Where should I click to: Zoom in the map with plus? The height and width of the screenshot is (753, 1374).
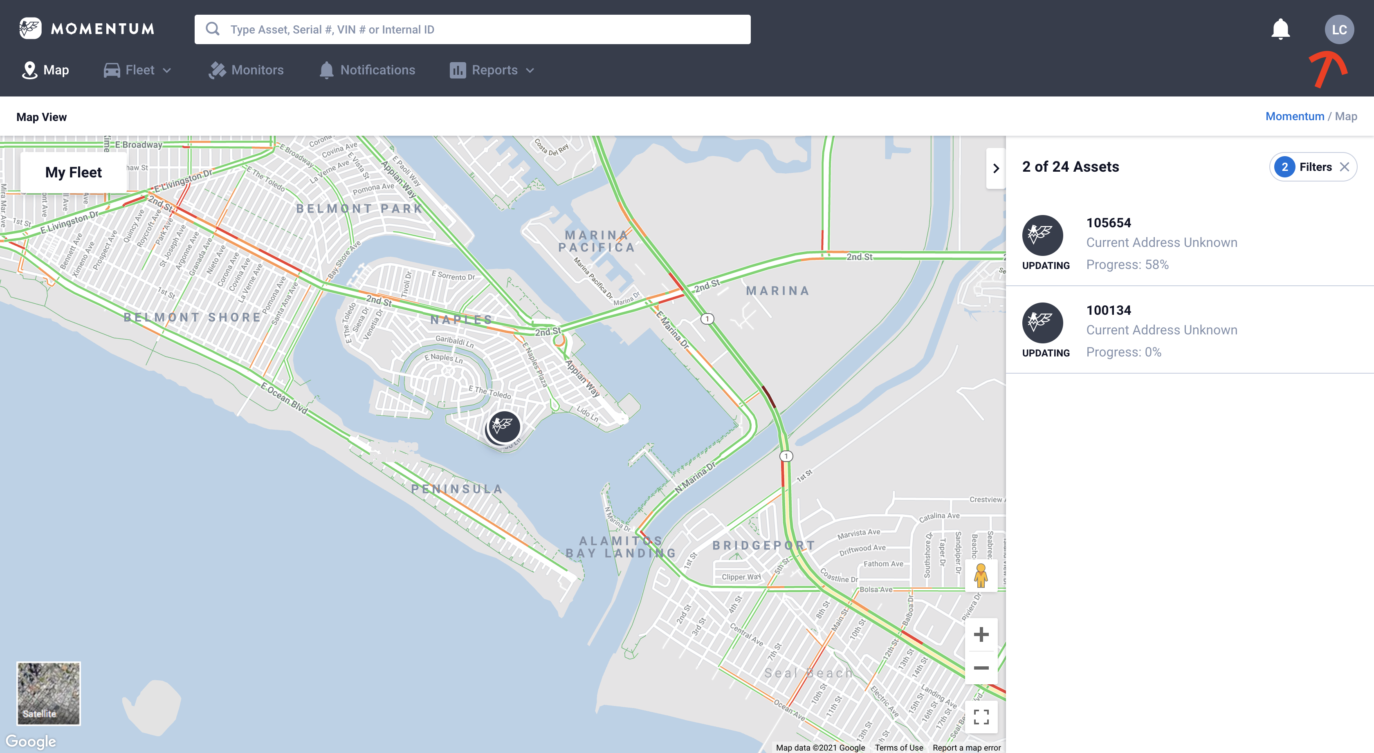coord(981,634)
